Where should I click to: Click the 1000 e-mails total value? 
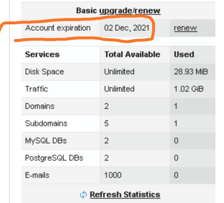(113, 175)
